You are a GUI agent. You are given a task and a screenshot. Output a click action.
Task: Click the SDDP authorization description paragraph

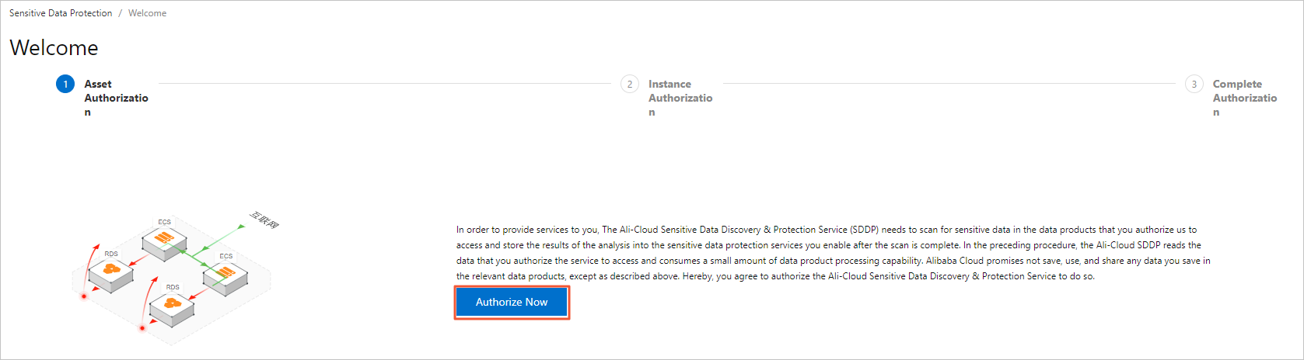[x=832, y=253]
